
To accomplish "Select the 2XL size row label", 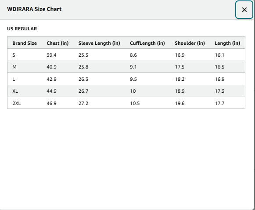I will click(17, 103).
